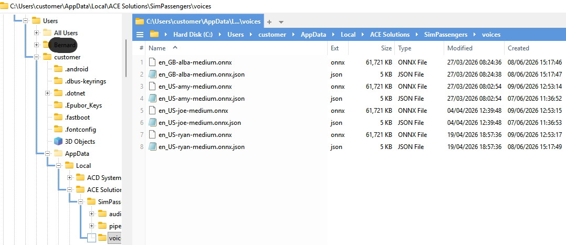Click 27/03/2026 08:24:36 modified date cell
Viewport: 566px width, 245px height.
point(474,62)
